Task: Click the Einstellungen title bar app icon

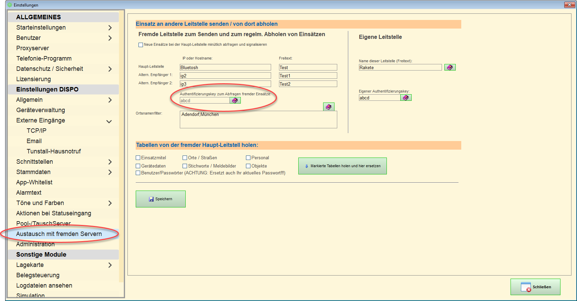Action: click(9, 5)
